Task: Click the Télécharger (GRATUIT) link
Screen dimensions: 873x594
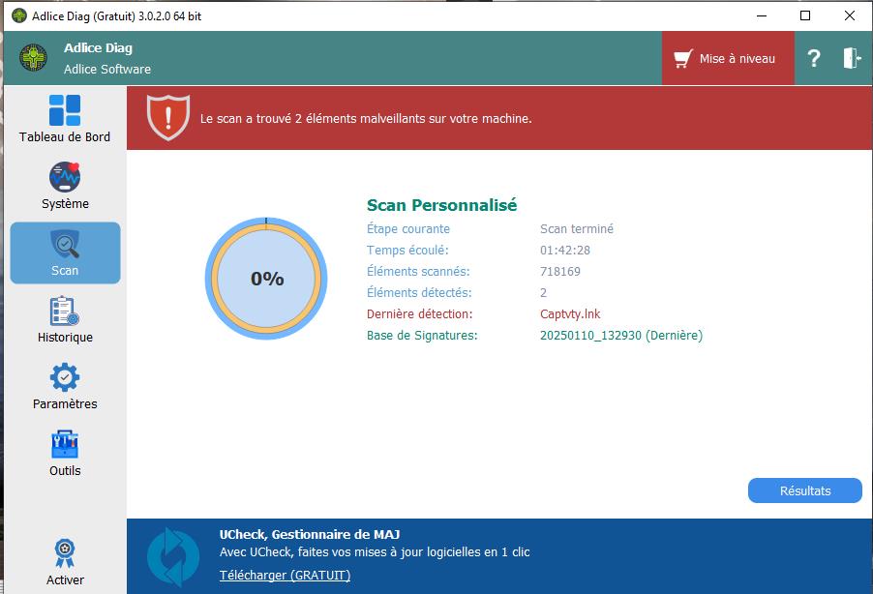Action: click(285, 575)
